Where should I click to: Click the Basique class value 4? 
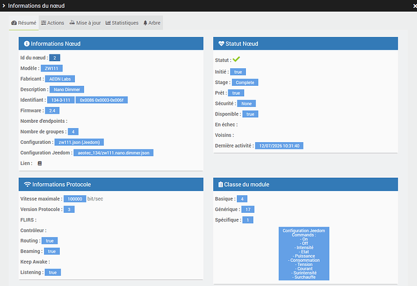pos(242,199)
